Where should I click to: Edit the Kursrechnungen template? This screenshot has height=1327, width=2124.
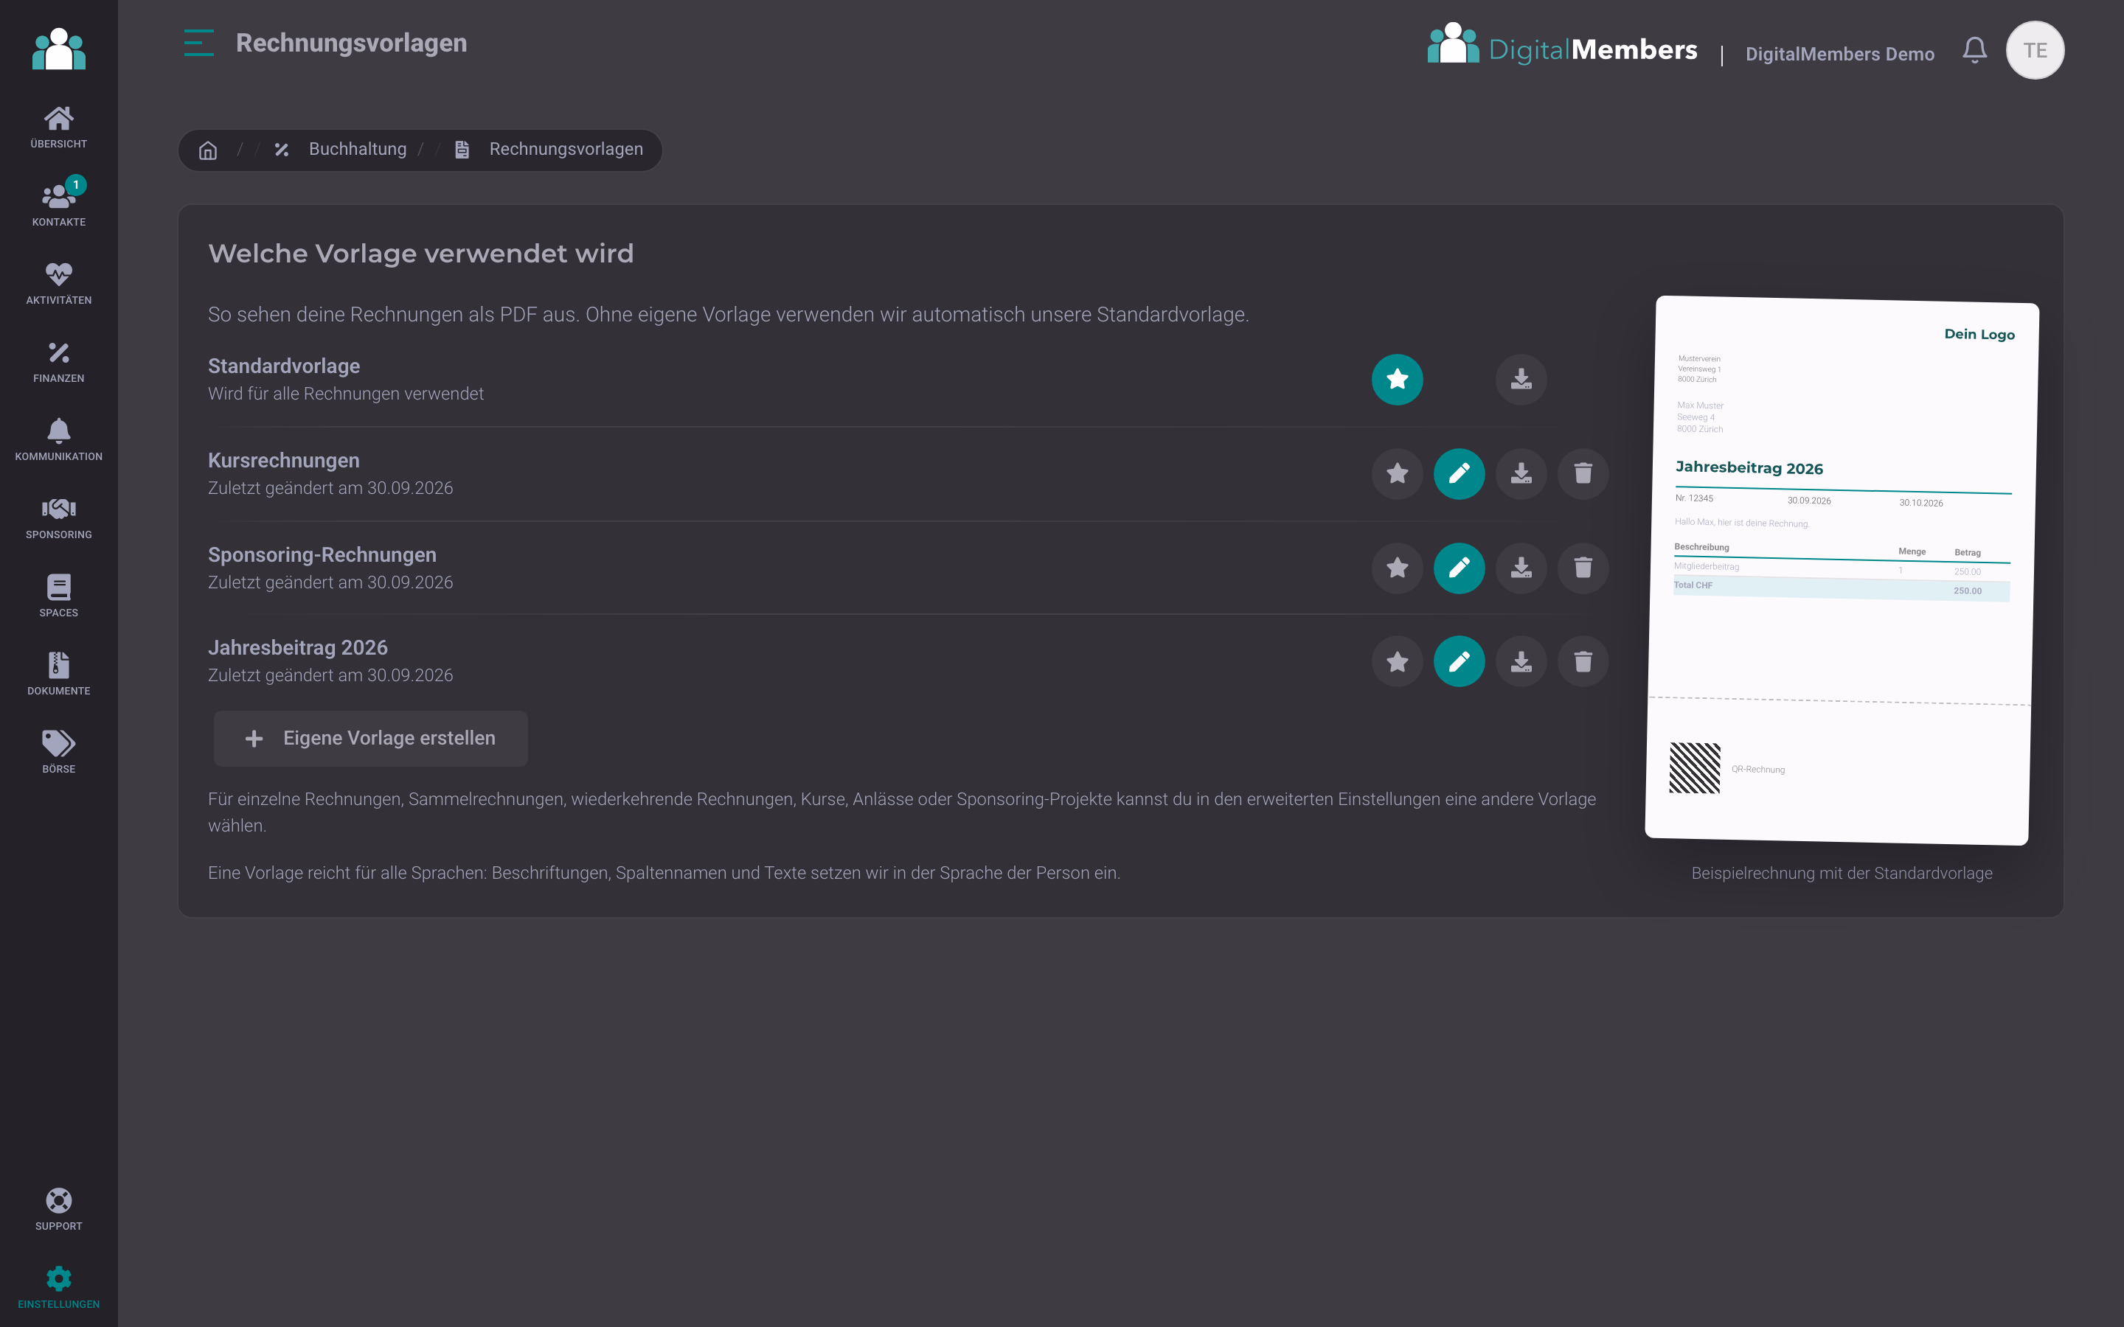(1459, 474)
